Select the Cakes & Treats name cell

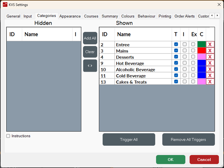click(143, 82)
